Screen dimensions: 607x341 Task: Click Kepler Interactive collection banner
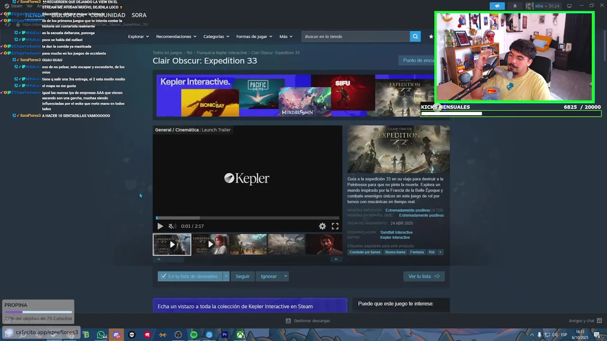click(x=250, y=305)
